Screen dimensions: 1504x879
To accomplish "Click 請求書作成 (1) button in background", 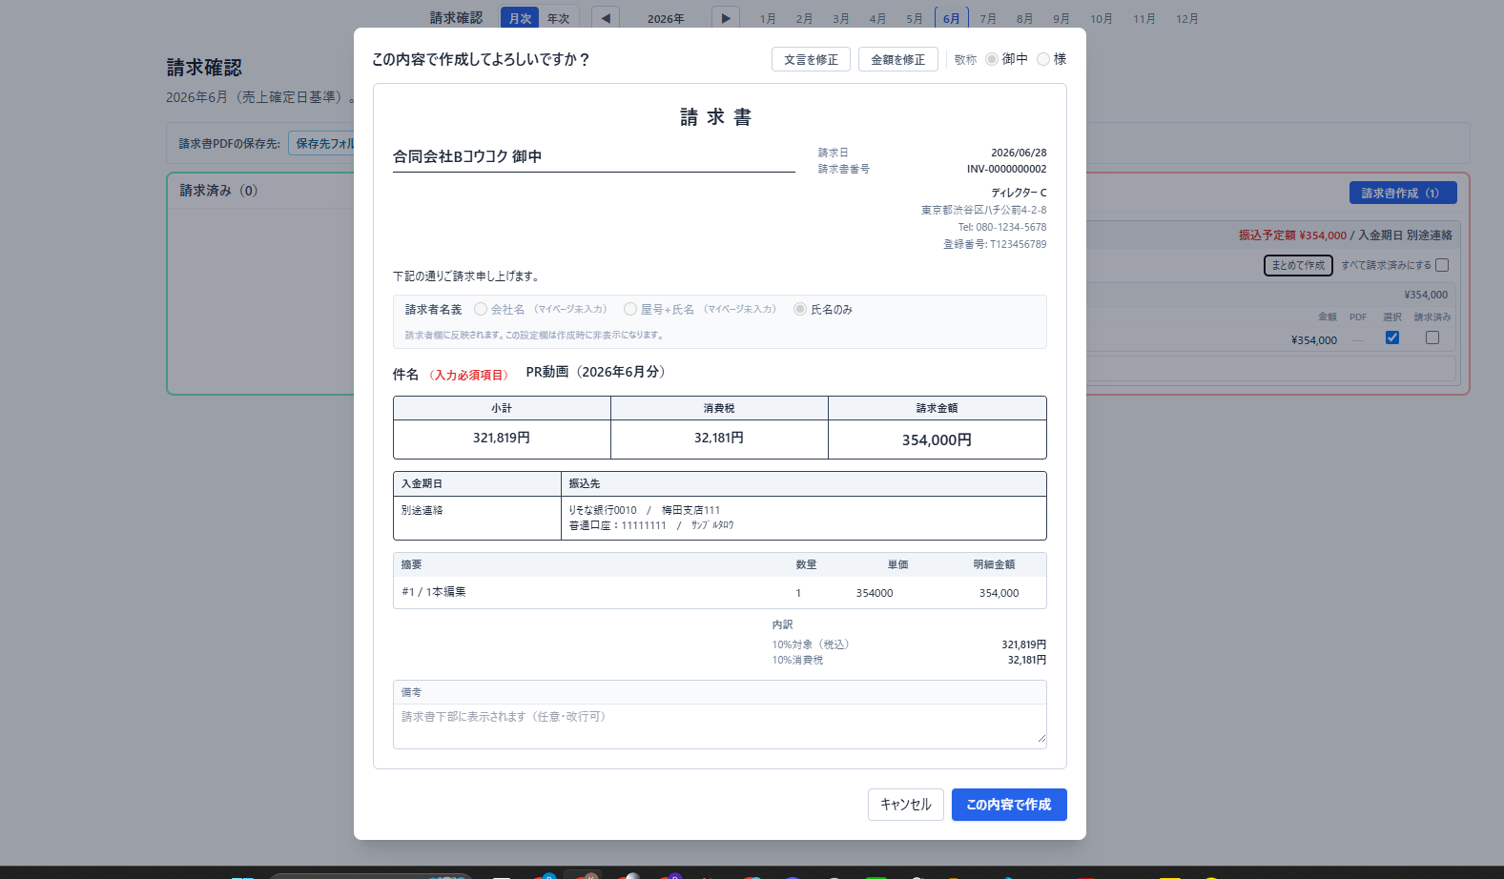I will [1403, 193].
